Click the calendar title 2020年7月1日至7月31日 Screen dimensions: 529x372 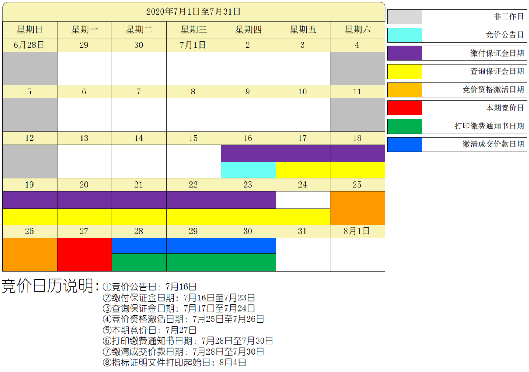(x=193, y=12)
